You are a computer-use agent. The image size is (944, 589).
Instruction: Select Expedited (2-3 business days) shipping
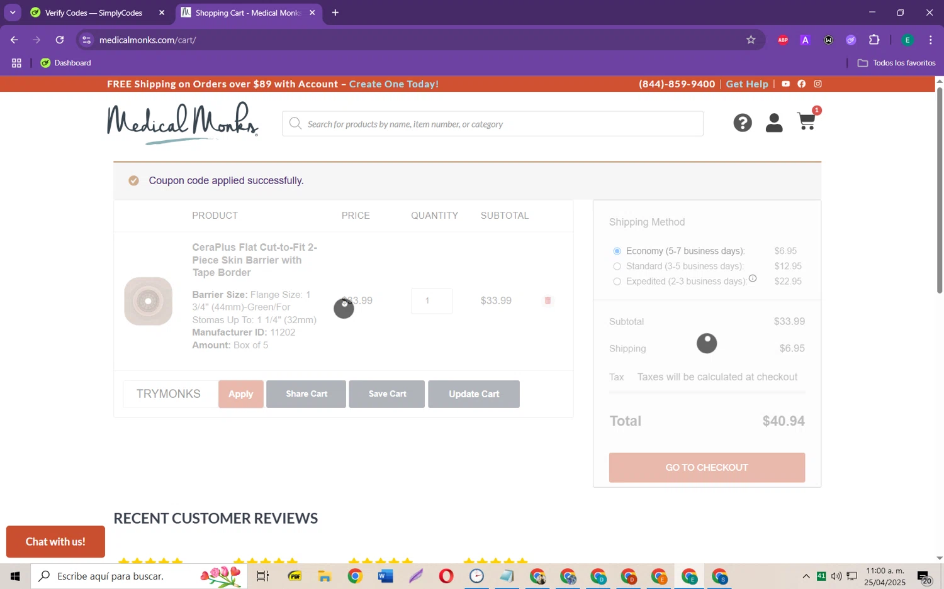click(x=617, y=281)
